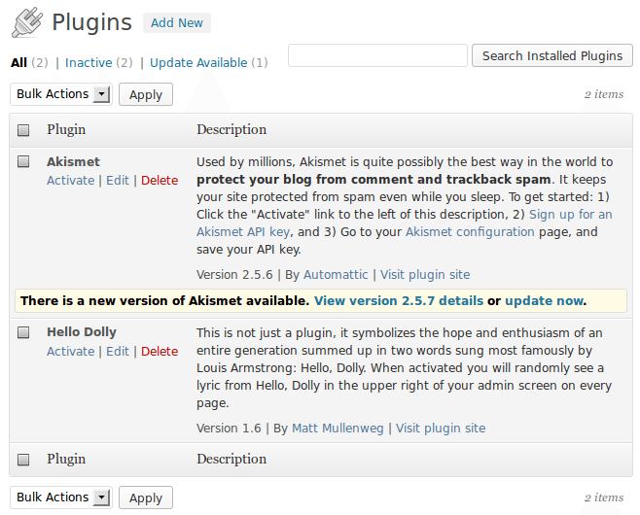The height and width of the screenshot is (515, 640).
Task: Open the bottom Bulk Actions dropdown
Action: coord(61,498)
